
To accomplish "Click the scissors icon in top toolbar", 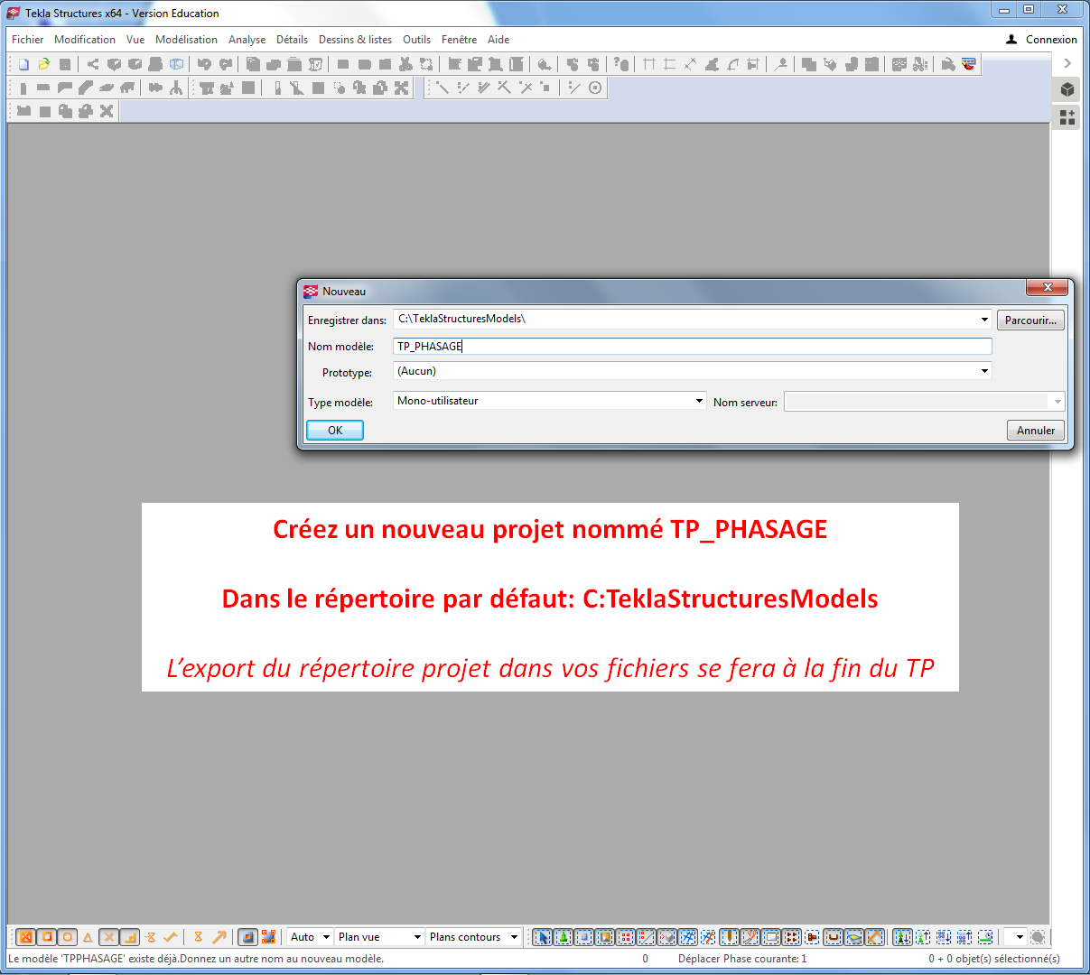I will [405, 64].
